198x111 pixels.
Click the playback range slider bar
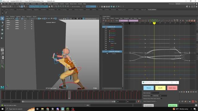coord(69,101)
